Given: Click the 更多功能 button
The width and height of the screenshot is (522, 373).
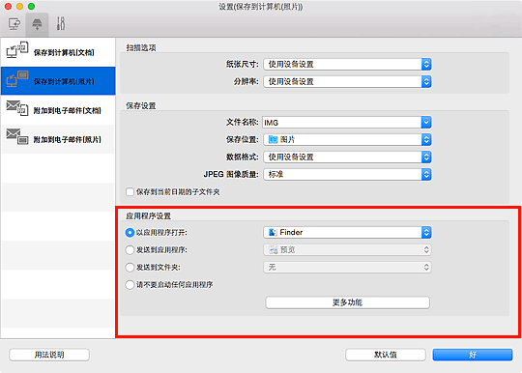Looking at the screenshot, I should coord(348,302).
